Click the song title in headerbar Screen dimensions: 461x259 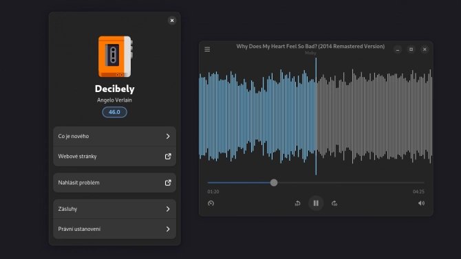pos(310,47)
